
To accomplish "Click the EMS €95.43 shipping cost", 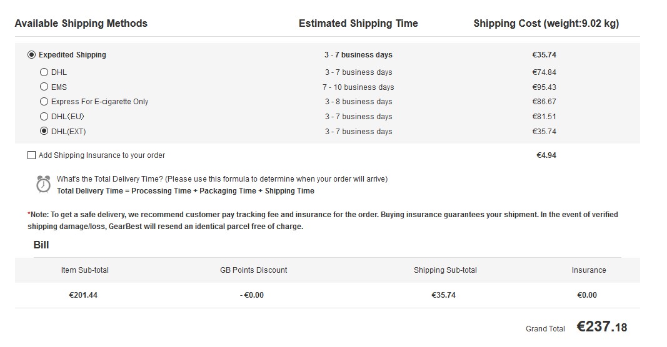I will [x=544, y=87].
